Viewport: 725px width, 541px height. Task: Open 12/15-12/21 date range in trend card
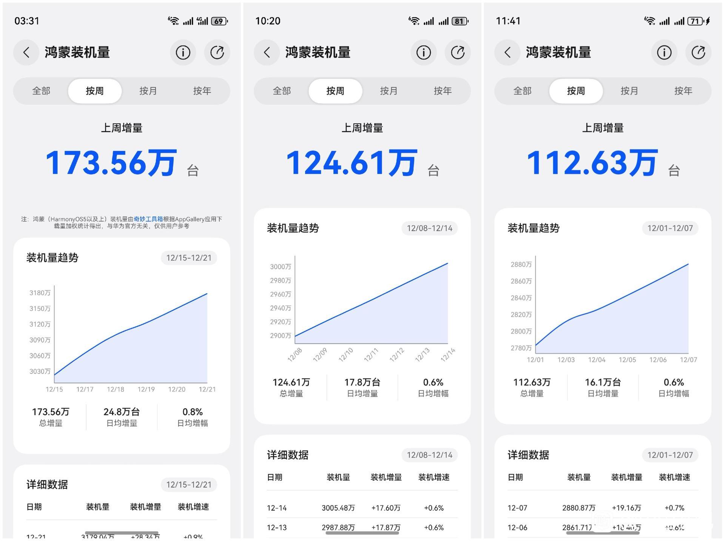tap(189, 258)
